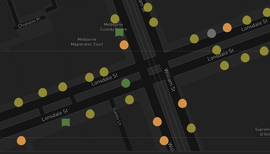The image size is (270, 154).
Task: Click the William St label near the intersection
Action: (170, 80)
